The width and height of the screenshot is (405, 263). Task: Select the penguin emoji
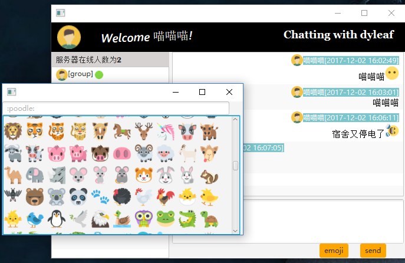click(x=57, y=219)
